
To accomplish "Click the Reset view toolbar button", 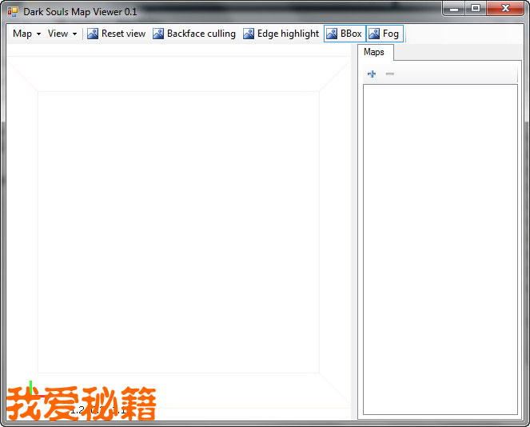I will pyautogui.click(x=117, y=34).
